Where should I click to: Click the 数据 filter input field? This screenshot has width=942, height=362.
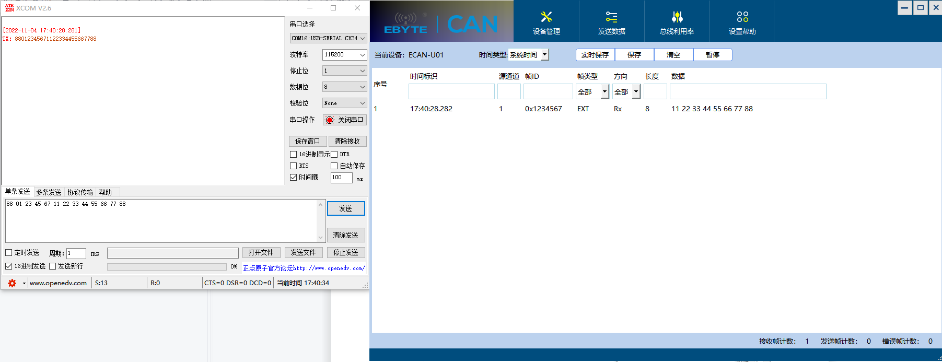point(748,91)
